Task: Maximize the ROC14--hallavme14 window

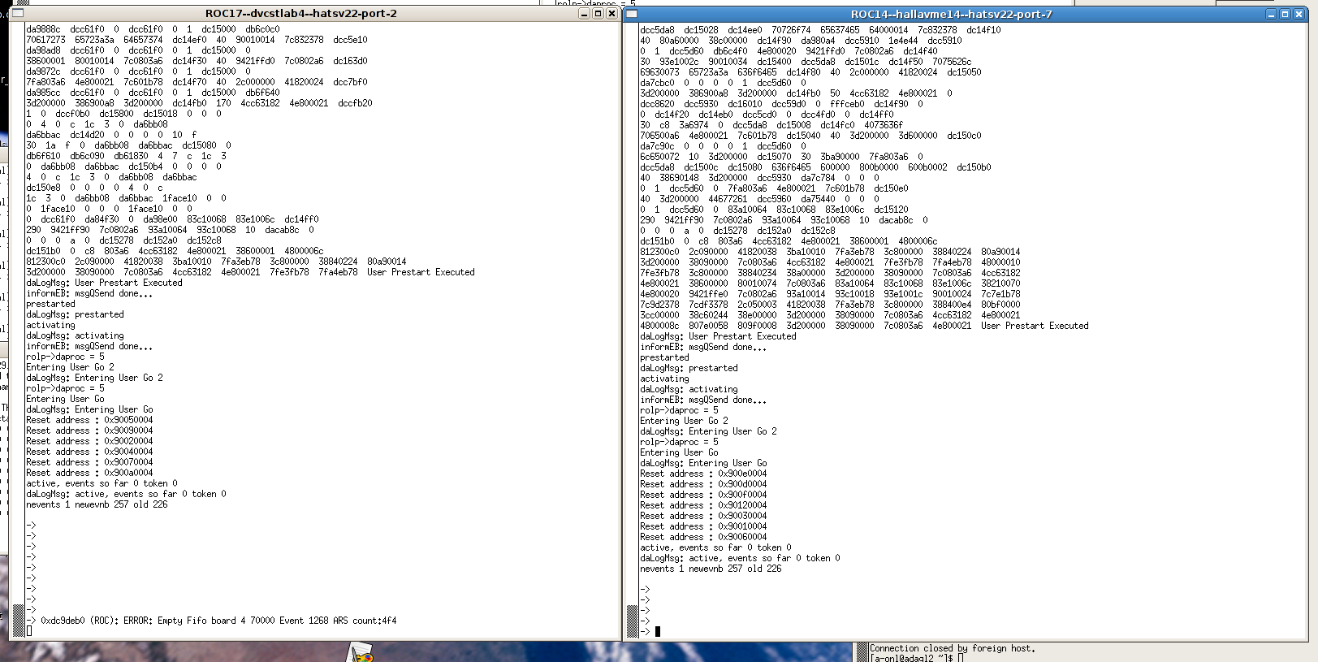Action: pos(1286,15)
